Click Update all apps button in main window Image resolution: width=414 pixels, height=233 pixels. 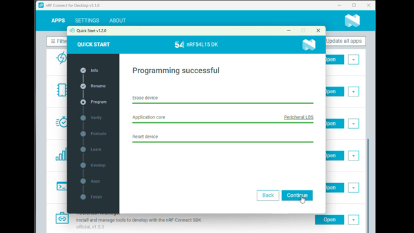click(345, 41)
